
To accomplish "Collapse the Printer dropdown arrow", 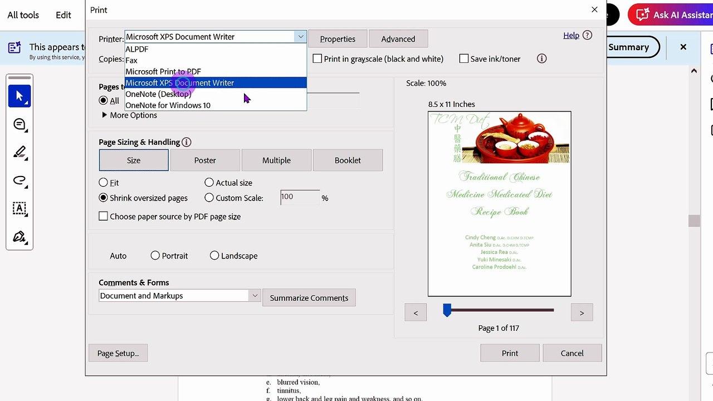I will (300, 37).
